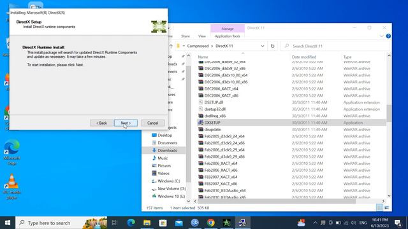Open New Volume (D:) drive
The image size is (408, 229).
tap(171, 188)
